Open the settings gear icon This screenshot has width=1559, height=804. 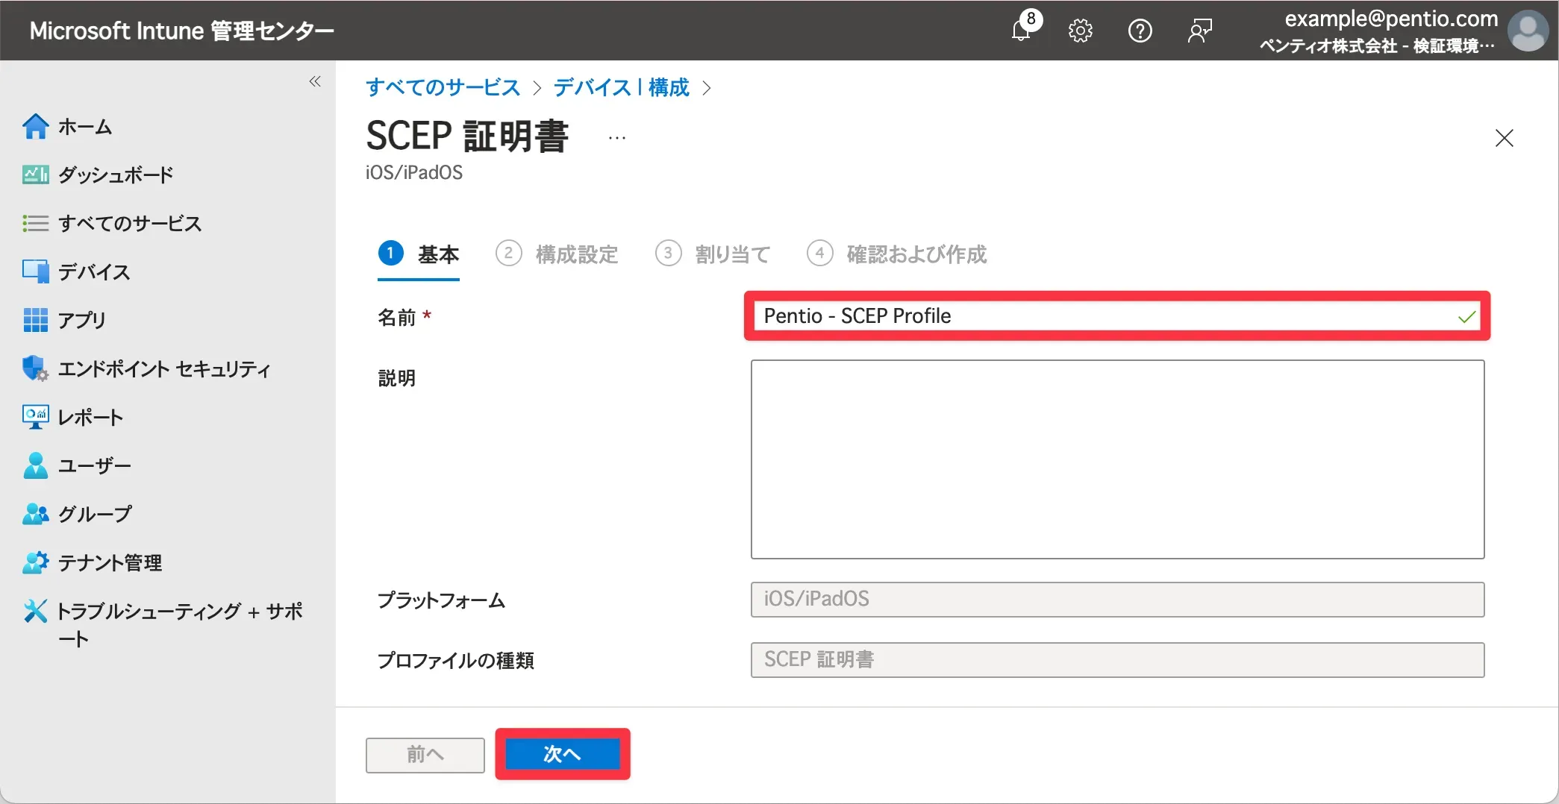tap(1080, 31)
